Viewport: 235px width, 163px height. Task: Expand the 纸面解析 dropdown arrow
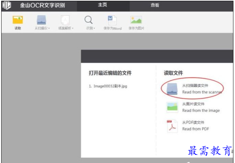click(x=73, y=28)
